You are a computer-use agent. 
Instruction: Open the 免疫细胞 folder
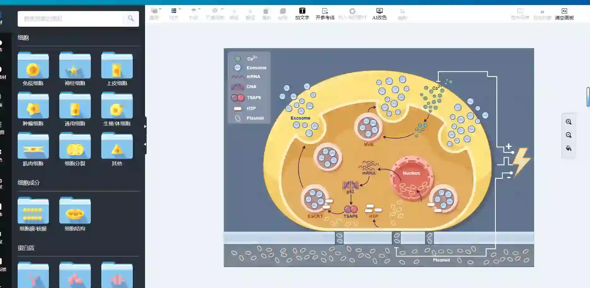coord(33,69)
